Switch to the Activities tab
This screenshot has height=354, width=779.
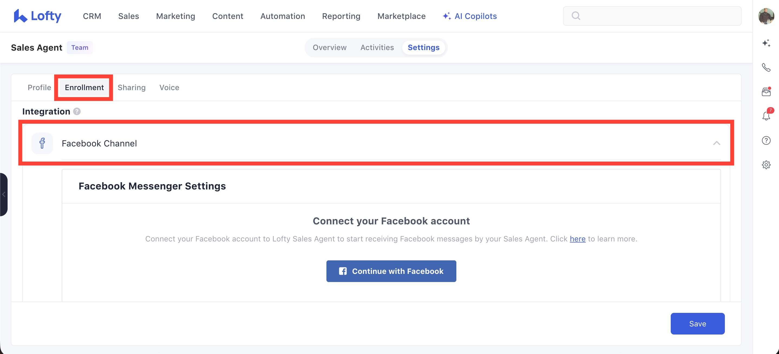point(377,47)
